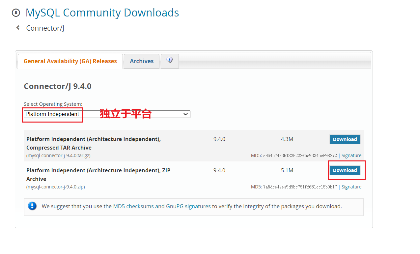Click the MD5 hash 7a5dce44ea9d6bc761ff681cc15b9b17
The height and width of the screenshot is (254, 420).
(300, 187)
